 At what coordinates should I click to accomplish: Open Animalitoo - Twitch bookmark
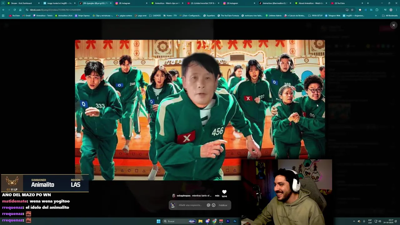pyautogui.click(x=43, y=15)
